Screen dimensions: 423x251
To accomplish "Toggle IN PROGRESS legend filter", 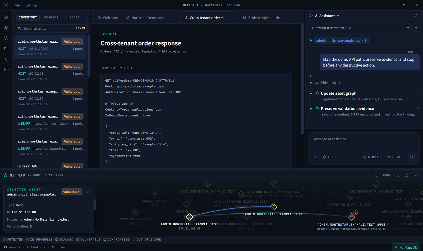I will coord(39,240).
